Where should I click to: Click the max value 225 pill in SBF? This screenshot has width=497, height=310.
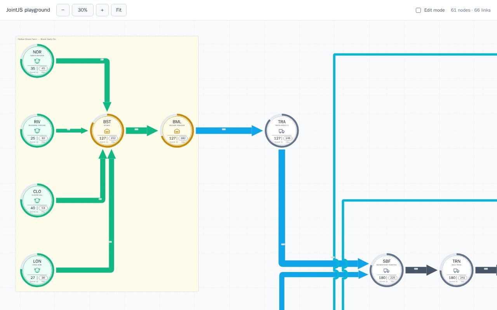(393, 278)
